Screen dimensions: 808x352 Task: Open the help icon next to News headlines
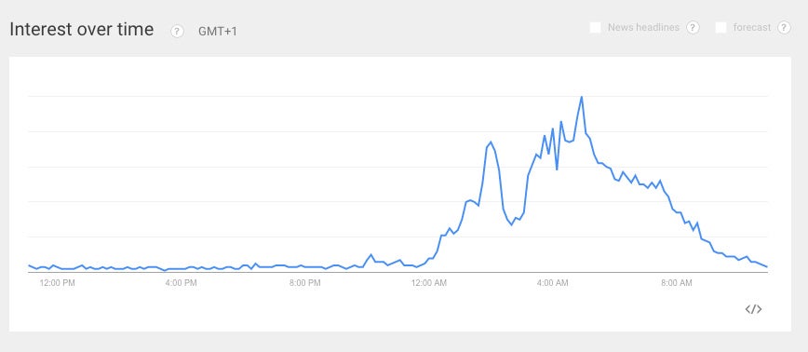point(694,27)
